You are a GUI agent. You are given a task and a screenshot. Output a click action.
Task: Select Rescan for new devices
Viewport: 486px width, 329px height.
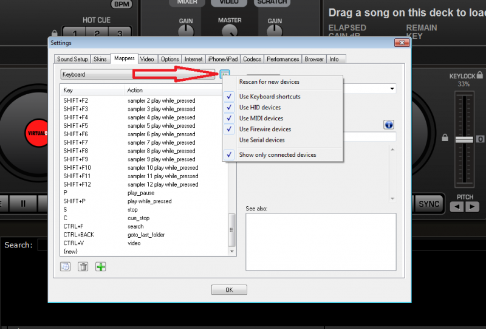click(x=269, y=82)
